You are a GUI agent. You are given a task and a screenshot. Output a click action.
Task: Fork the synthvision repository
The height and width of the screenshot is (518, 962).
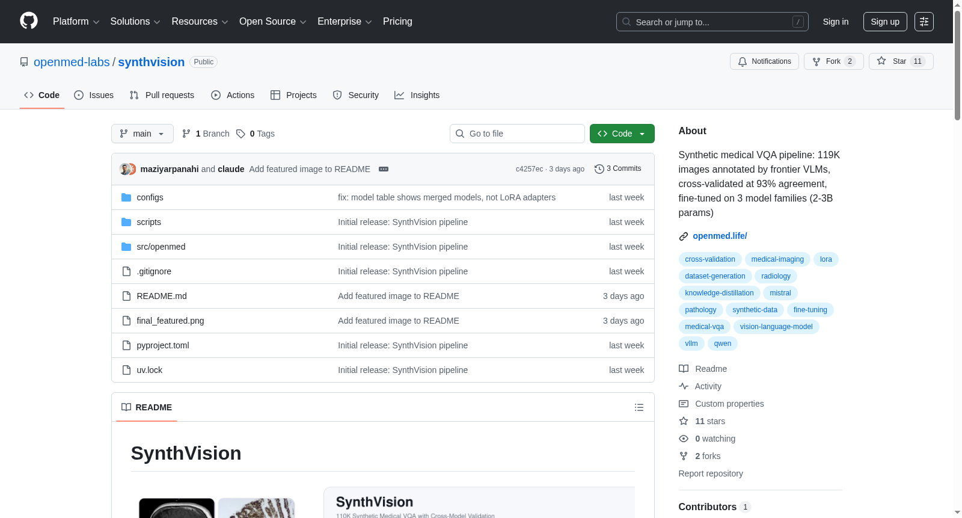coord(833,61)
